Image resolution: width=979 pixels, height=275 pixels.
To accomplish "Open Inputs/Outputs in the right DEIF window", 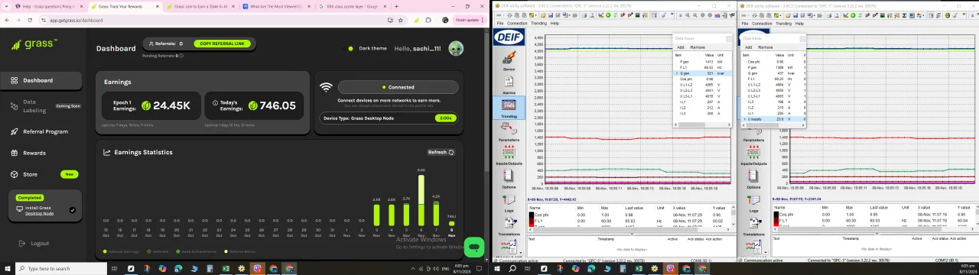I will 753,155.
